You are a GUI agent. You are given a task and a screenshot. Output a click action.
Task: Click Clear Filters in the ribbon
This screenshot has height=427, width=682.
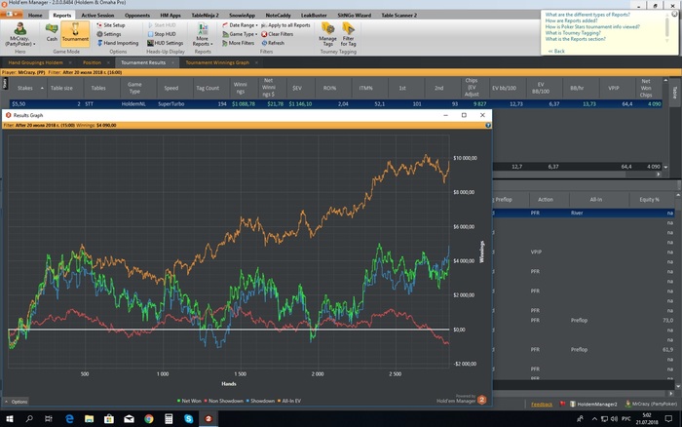pos(280,34)
